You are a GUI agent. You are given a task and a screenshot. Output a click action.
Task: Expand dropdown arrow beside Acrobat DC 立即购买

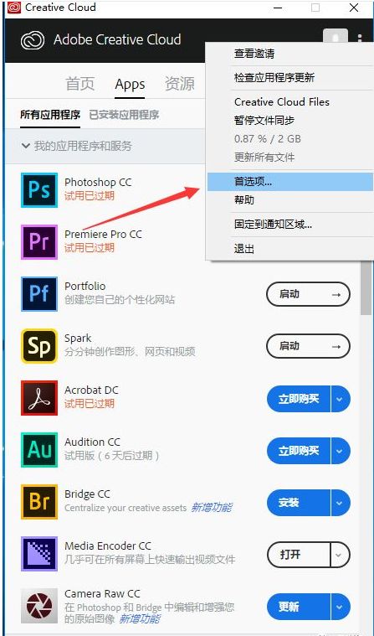point(340,399)
